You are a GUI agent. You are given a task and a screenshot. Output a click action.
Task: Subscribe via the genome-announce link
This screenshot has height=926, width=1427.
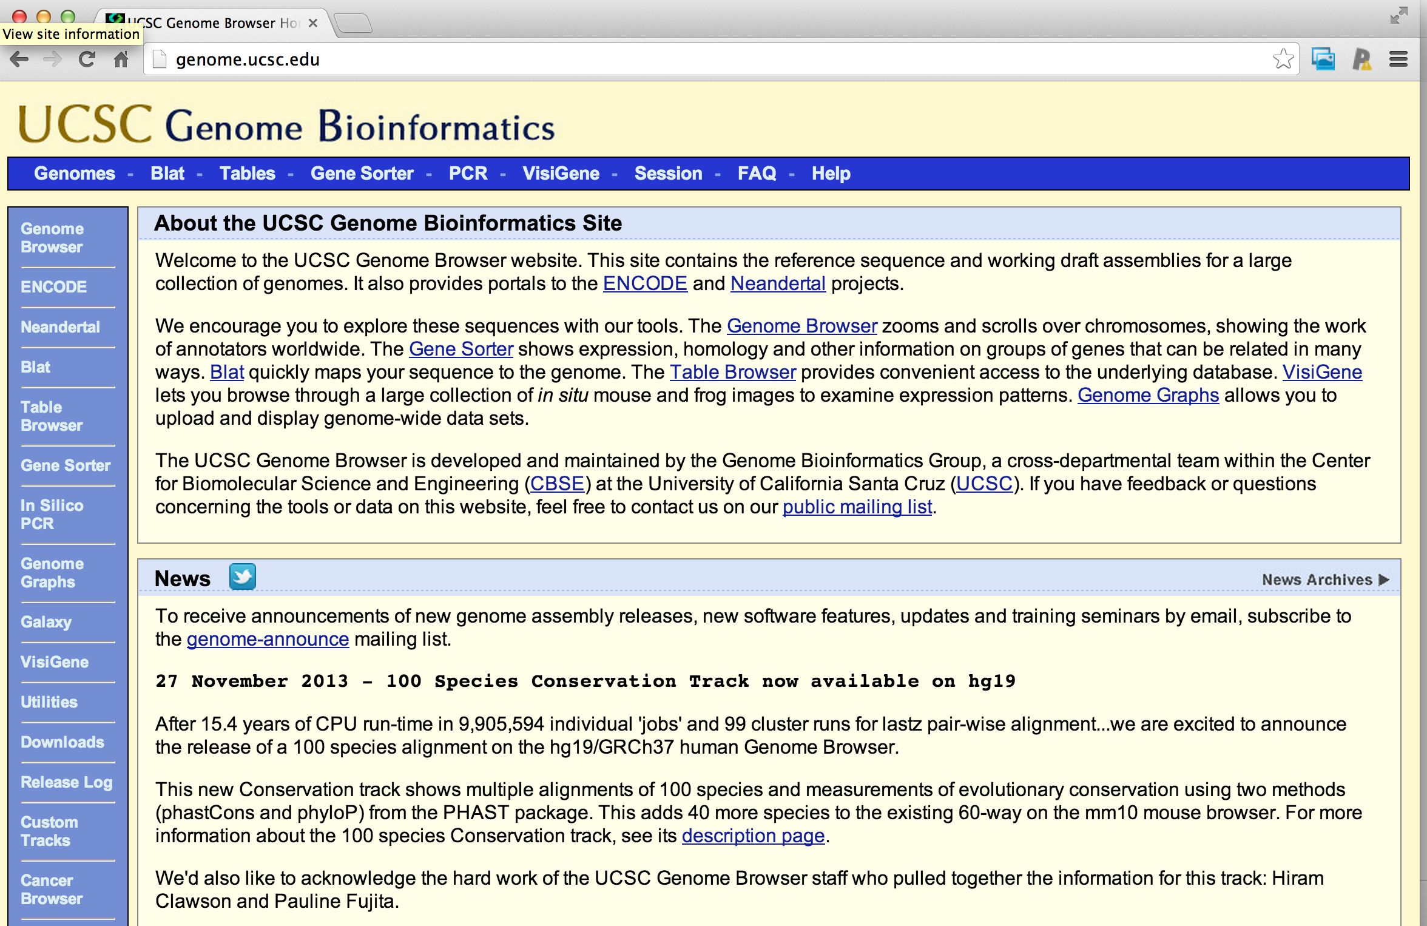(x=268, y=639)
